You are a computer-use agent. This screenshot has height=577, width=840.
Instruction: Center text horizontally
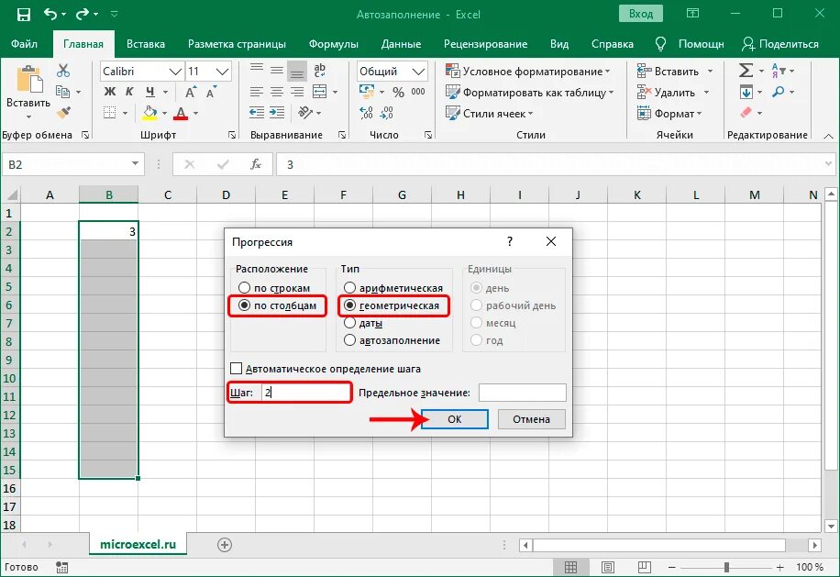tap(277, 92)
